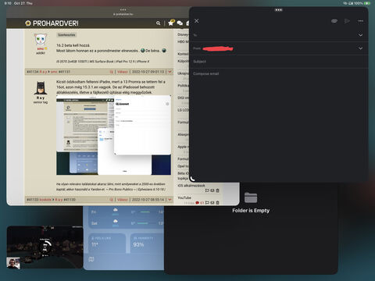This screenshot has height=281, width=375.
Task: Select the Sat forecast row in Weather
Action: point(127,223)
